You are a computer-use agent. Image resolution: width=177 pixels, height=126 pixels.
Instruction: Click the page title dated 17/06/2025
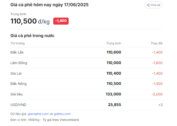pyautogui.click(x=49, y=5)
